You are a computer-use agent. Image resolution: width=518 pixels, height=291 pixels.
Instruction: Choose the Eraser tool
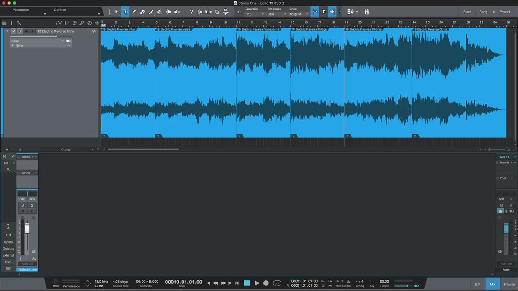(142, 12)
